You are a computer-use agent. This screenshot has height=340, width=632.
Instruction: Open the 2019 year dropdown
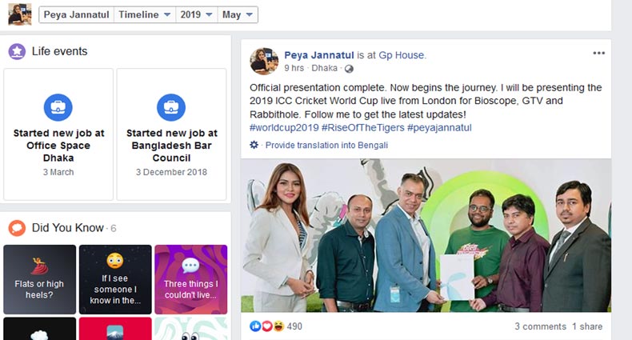pos(196,14)
